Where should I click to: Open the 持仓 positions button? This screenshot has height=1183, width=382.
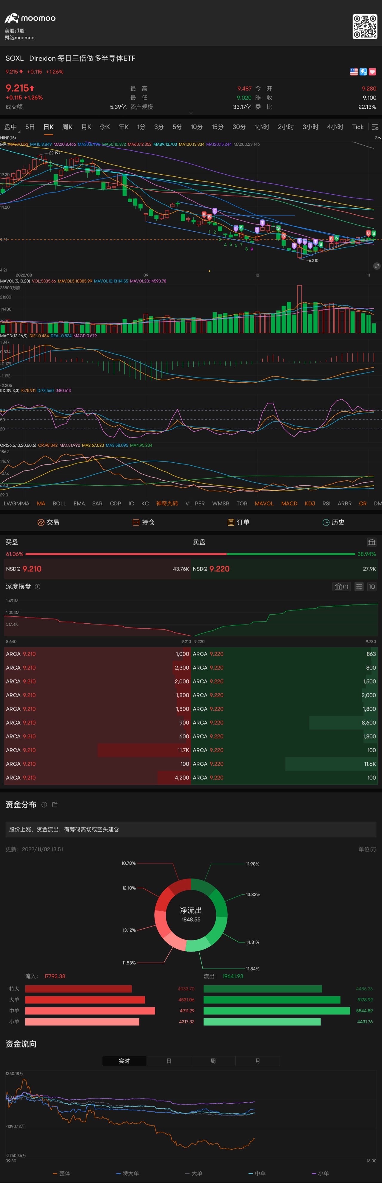[x=143, y=522]
